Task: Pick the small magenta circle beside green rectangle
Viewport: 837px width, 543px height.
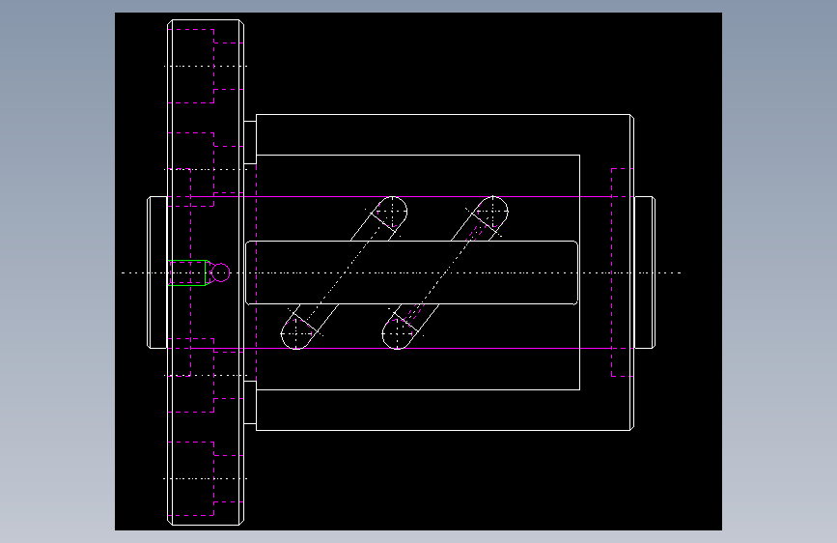Action: coord(220,272)
